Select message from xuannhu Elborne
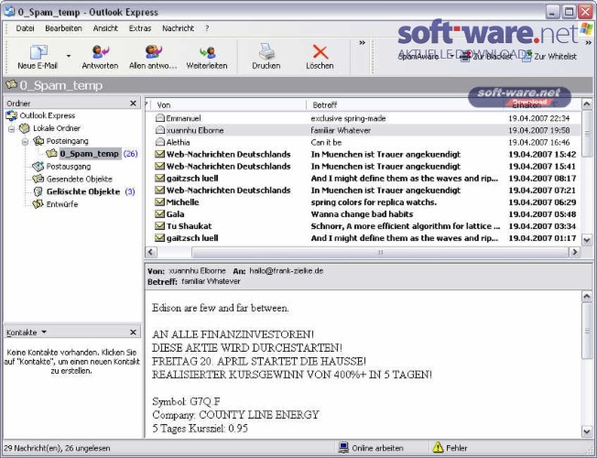This screenshot has width=597, height=458. 363,130
